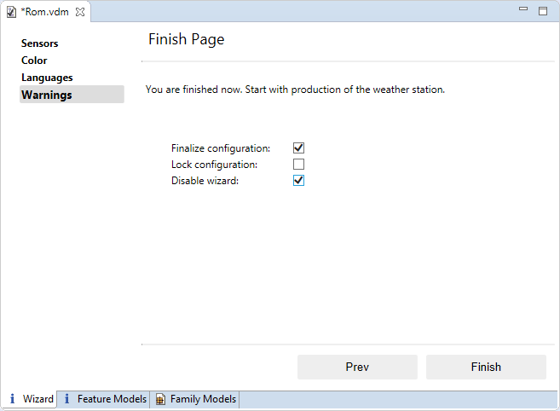Open the Color wizard page
Viewport: 560px width, 411px height.
34,61
